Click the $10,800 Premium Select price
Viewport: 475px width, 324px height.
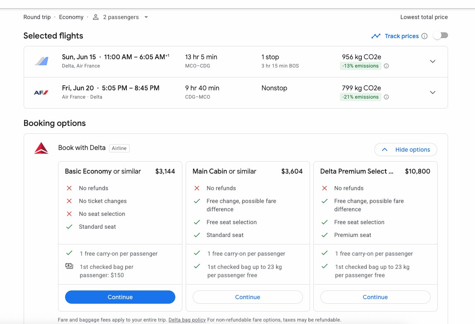417,172
